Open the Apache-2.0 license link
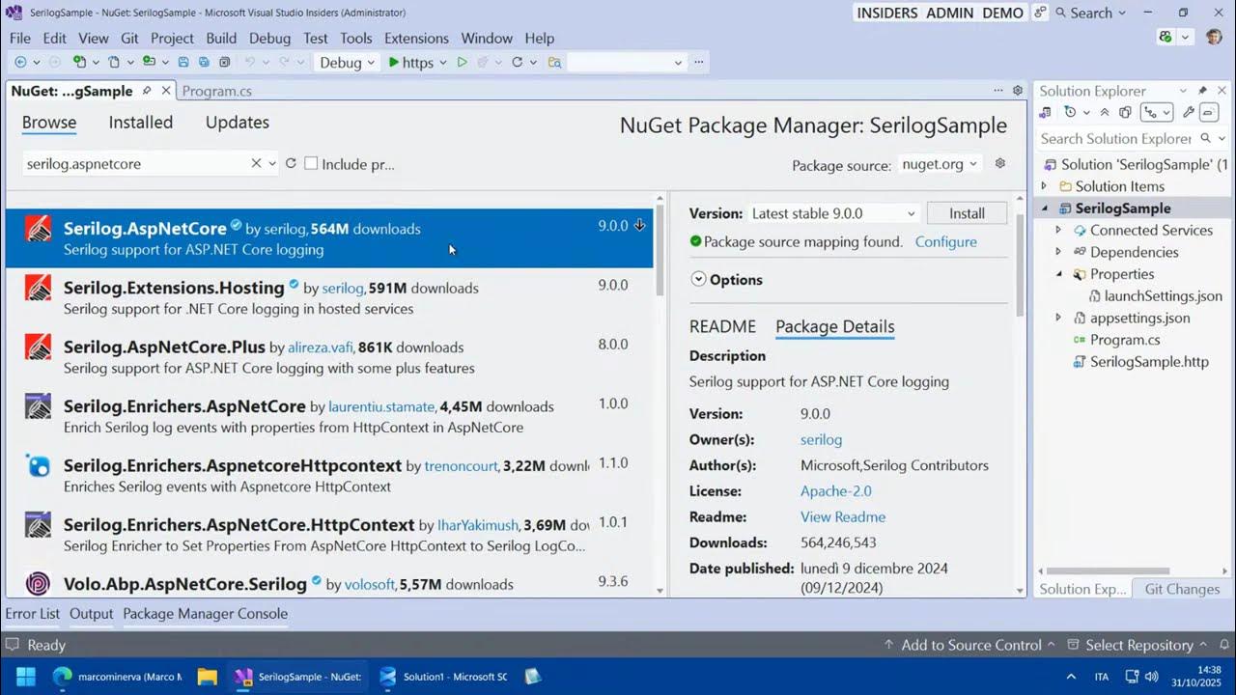This screenshot has height=695, width=1236. [x=836, y=491]
